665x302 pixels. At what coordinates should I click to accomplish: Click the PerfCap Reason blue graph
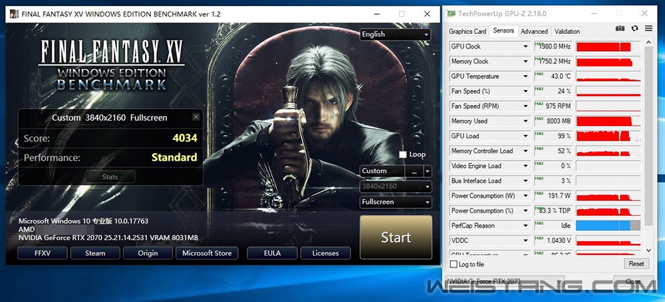pos(608,226)
